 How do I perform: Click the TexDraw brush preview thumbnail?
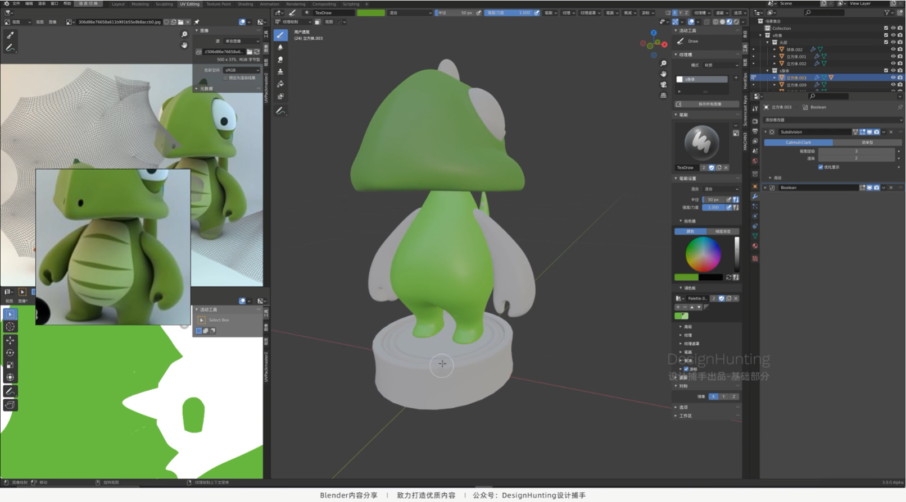(701, 143)
